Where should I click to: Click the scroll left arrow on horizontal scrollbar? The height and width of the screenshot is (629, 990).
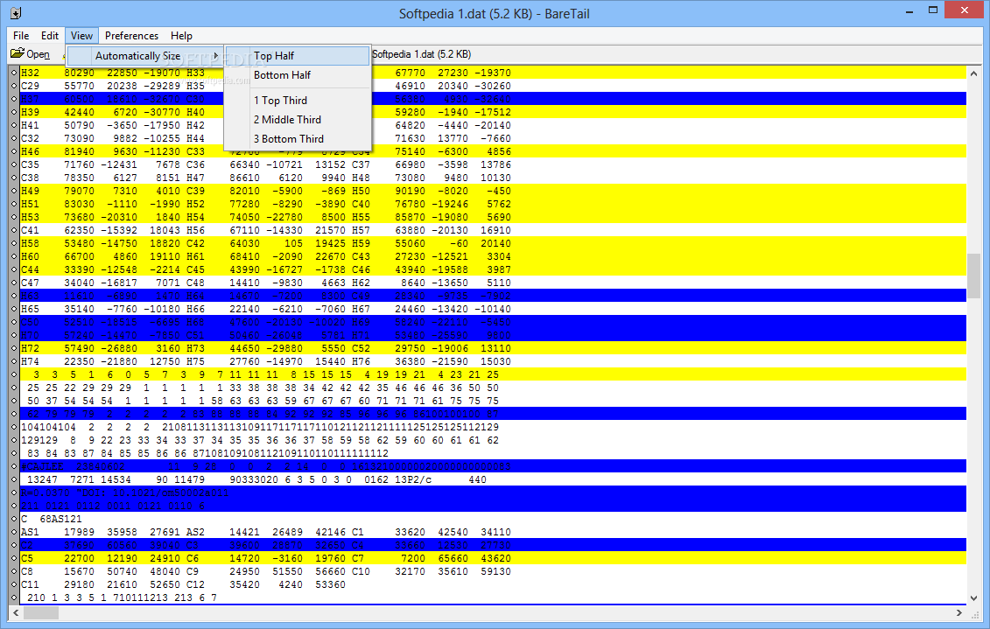tap(14, 612)
